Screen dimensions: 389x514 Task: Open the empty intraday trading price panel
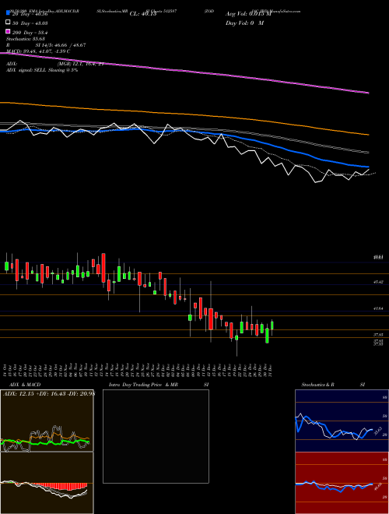[156, 436]
